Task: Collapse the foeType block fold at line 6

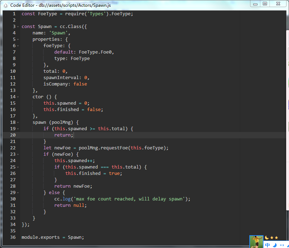Action: click(18, 46)
